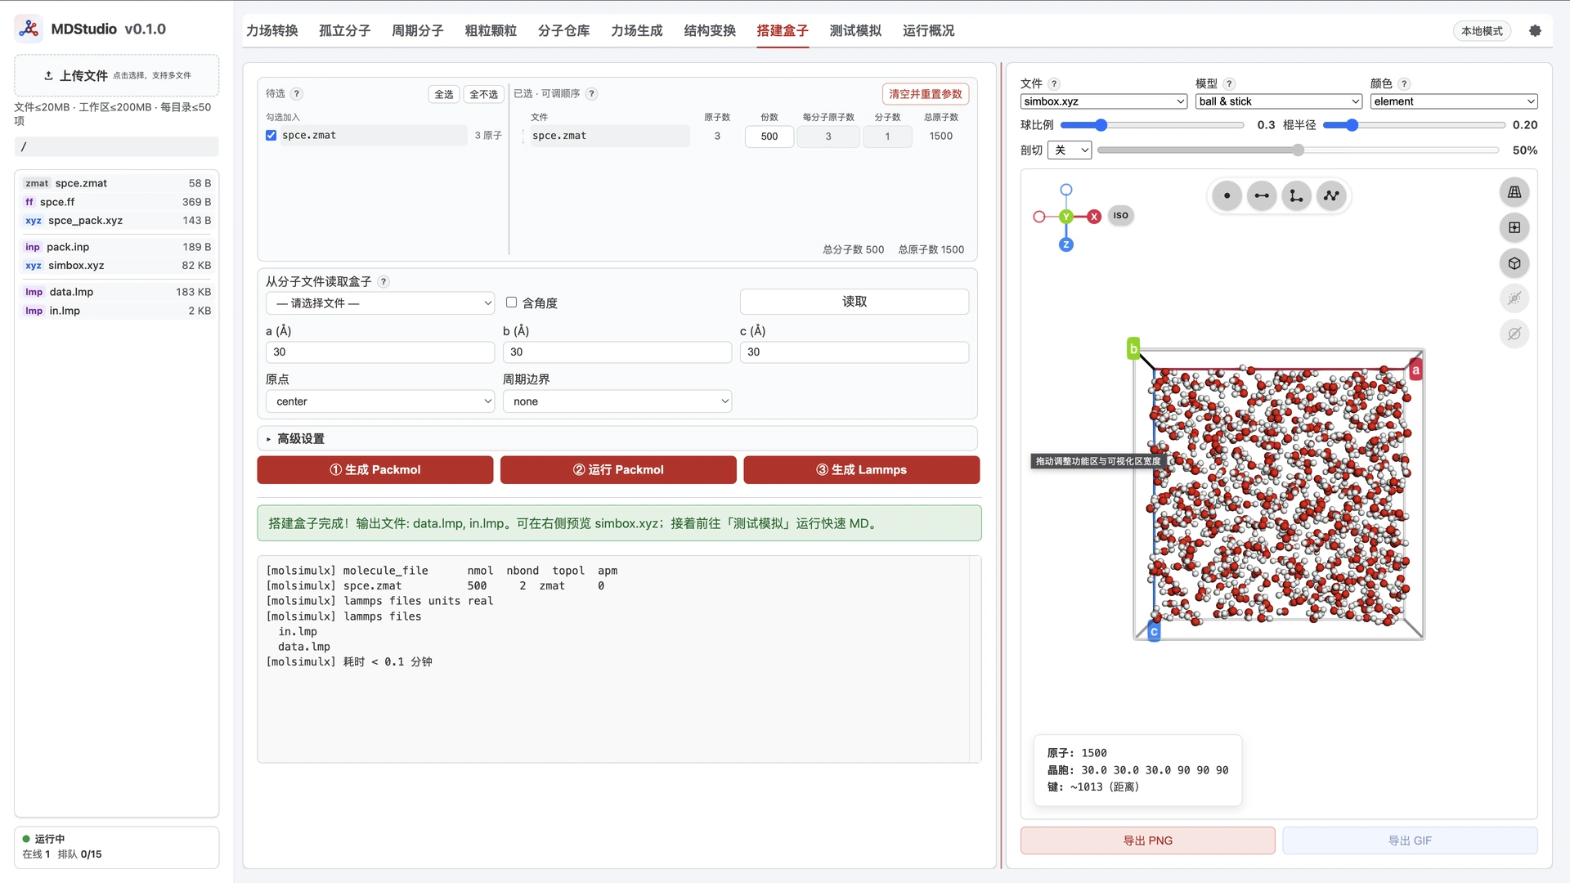1570x883 pixels.
Task: Open the element color dropdown
Action: coord(1454,101)
